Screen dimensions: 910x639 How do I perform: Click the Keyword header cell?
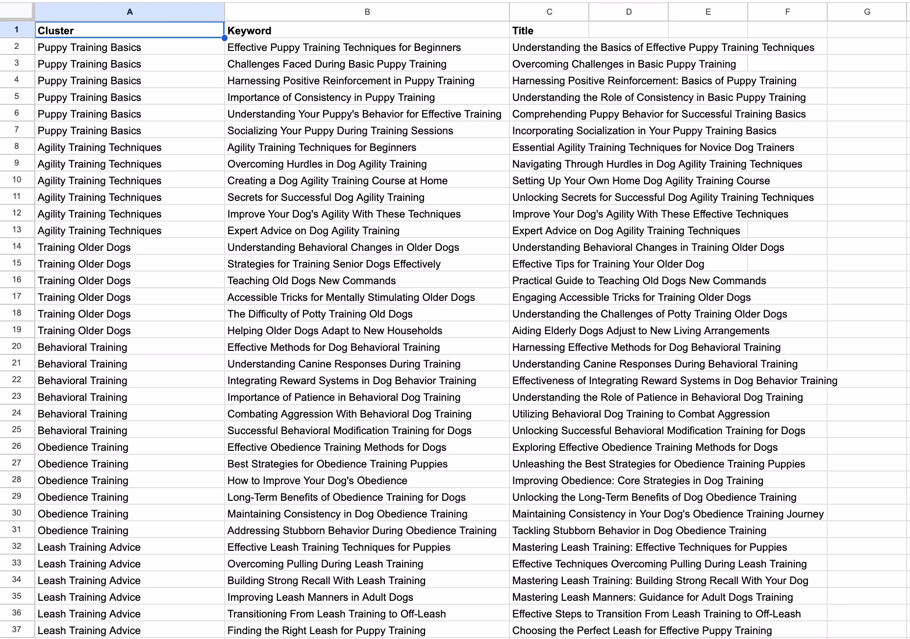(x=367, y=30)
